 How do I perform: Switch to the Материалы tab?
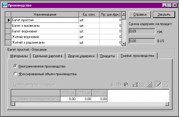[x=19, y=56]
